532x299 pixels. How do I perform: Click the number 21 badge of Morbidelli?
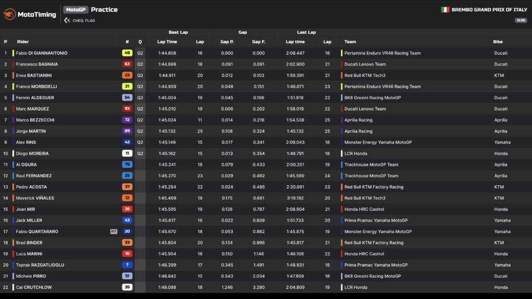127,87
